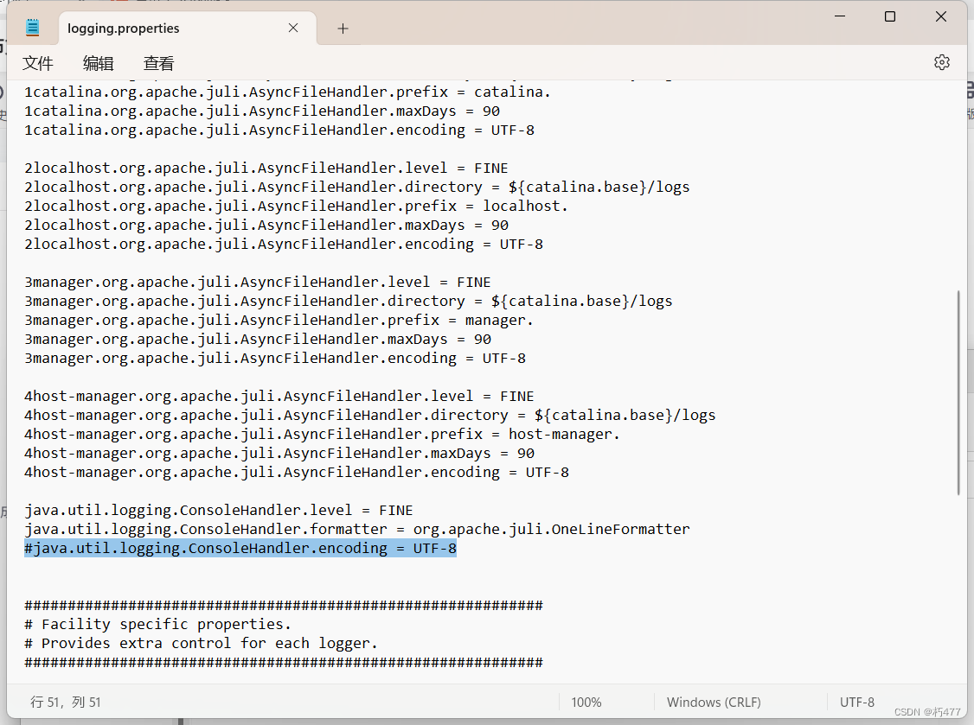Open the 编辑 menu

coord(98,62)
